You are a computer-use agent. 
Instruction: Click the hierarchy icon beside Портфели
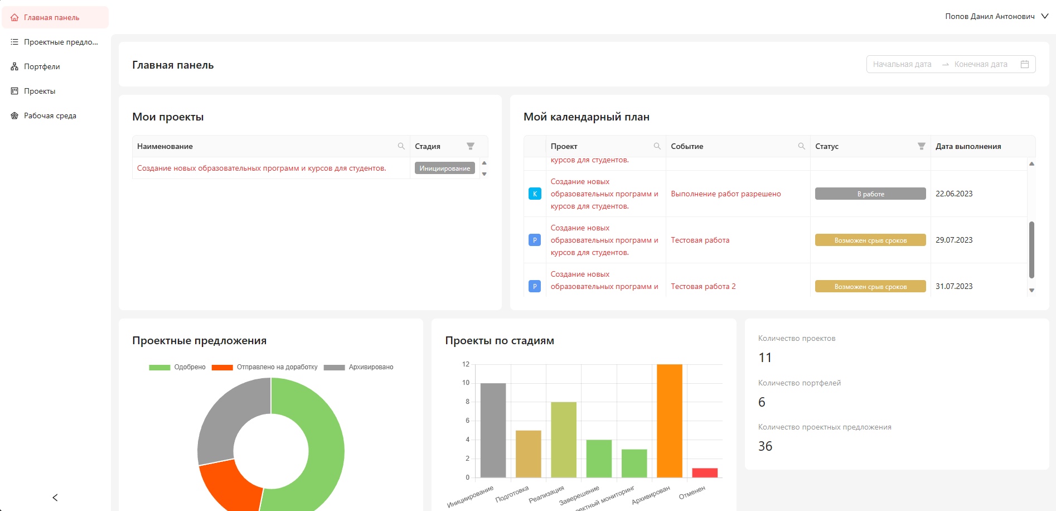coord(14,66)
